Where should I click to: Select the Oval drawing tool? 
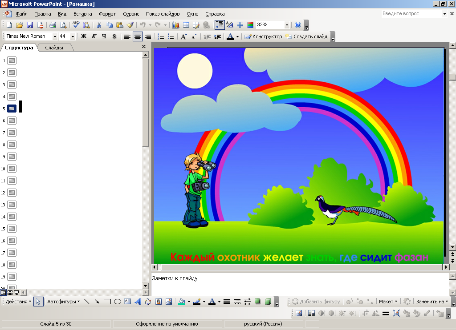118,302
